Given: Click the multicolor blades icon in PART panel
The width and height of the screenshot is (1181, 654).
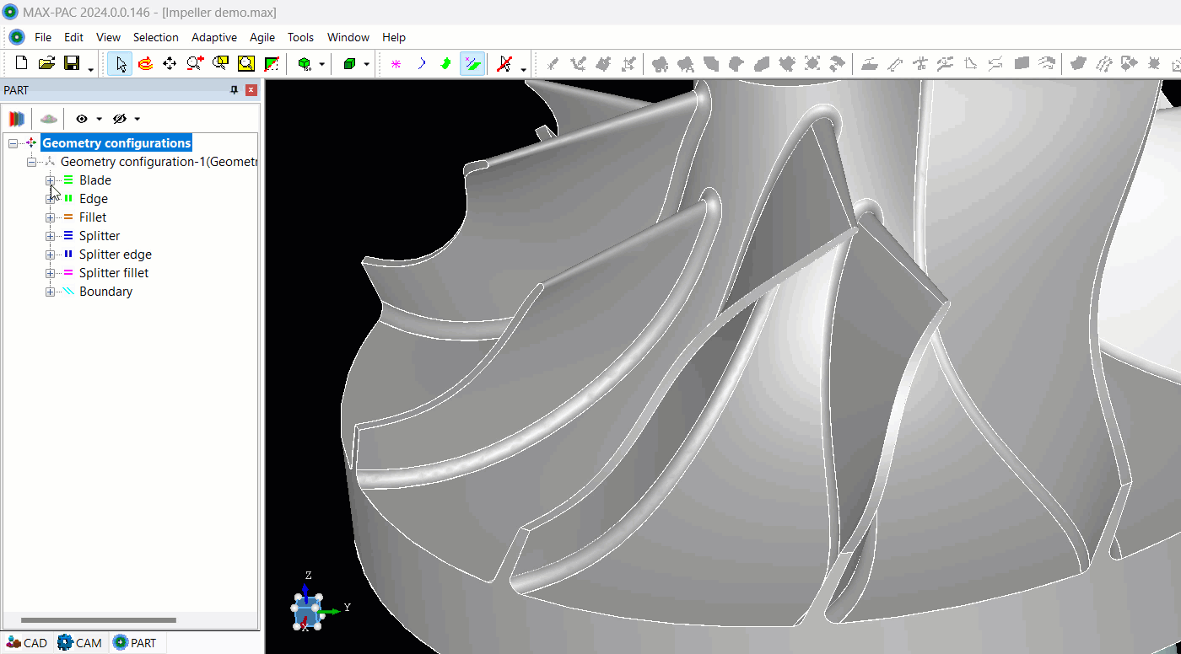Looking at the screenshot, I should click(16, 119).
